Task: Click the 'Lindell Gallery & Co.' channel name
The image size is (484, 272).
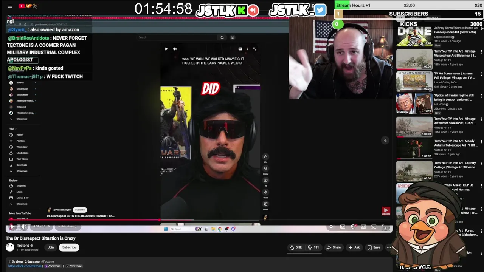Action: (x=445, y=82)
